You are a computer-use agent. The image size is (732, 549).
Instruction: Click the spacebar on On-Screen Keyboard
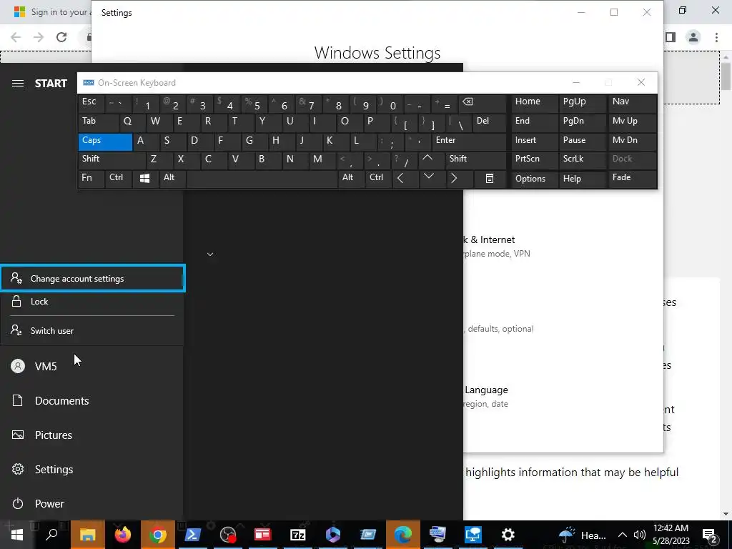(x=262, y=179)
